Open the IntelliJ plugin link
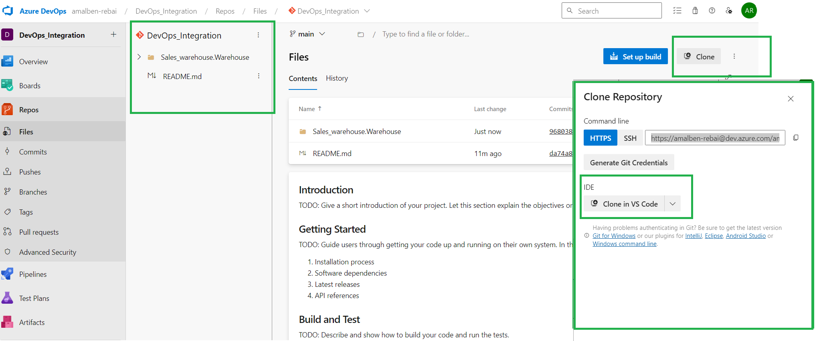817x341 pixels. [693, 236]
